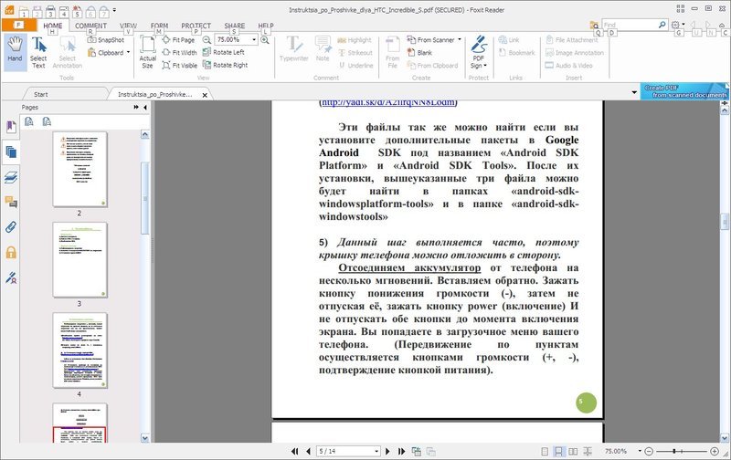
Task: Switch to the COMMENT ribbon tab
Action: pyautogui.click(x=90, y=26)
